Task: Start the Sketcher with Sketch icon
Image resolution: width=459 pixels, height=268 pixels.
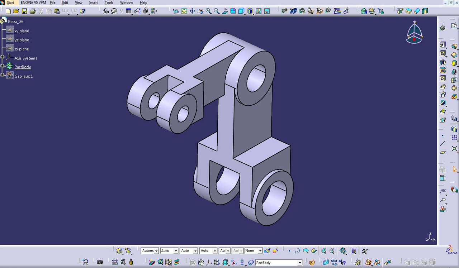Action: (x=454, y=26)
